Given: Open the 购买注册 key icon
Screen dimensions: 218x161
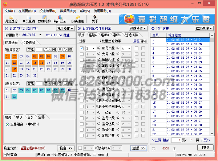Looking at the screenshot, I should pos(78,19).
